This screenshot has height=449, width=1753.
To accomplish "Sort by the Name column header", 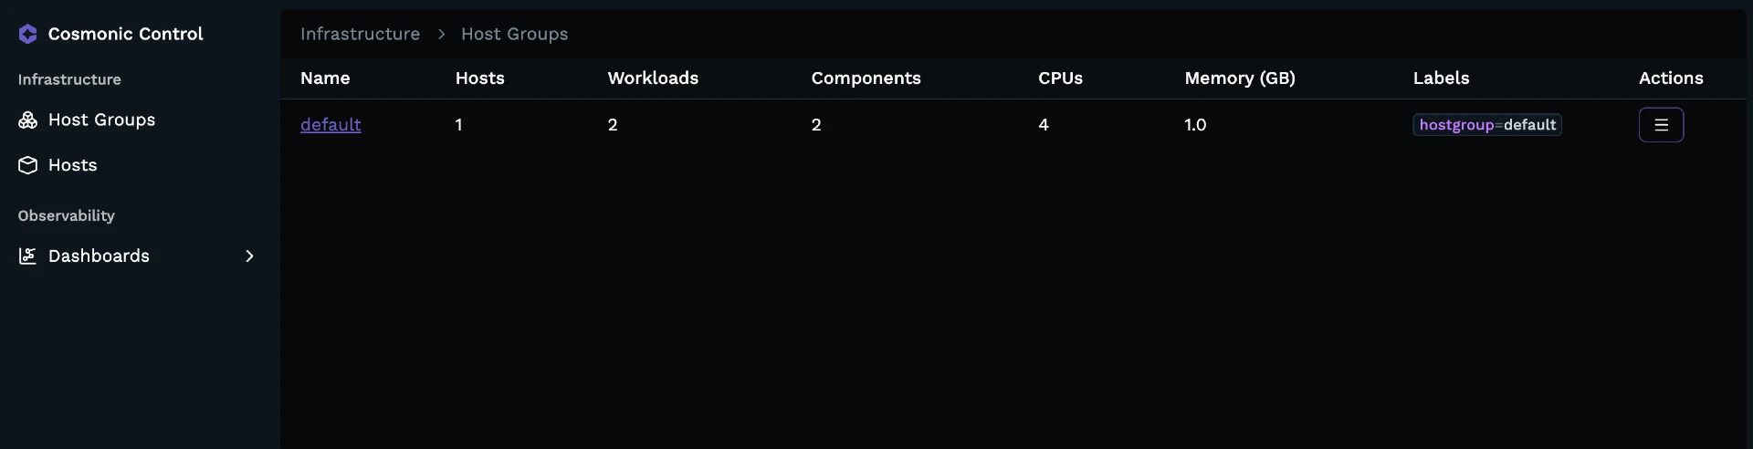I will pyautogui.click(x=325, y=78).
